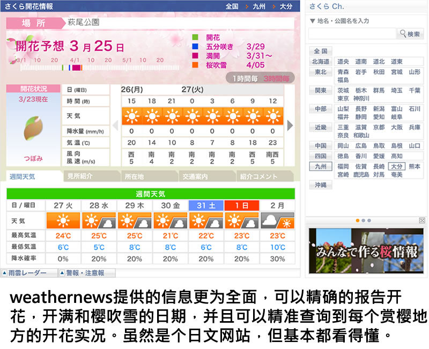Click the cloudy icon for 2 月
The width and height of the screenshot is (429, 349).
tap(277, 220)
